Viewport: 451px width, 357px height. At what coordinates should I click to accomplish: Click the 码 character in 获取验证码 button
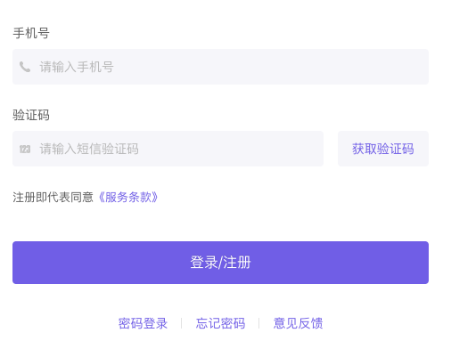click(407, 149)
